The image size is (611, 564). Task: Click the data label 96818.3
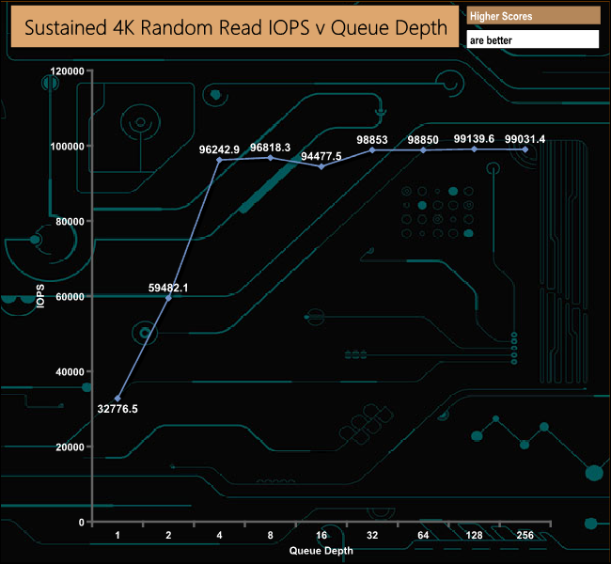[x=270, y=148]
